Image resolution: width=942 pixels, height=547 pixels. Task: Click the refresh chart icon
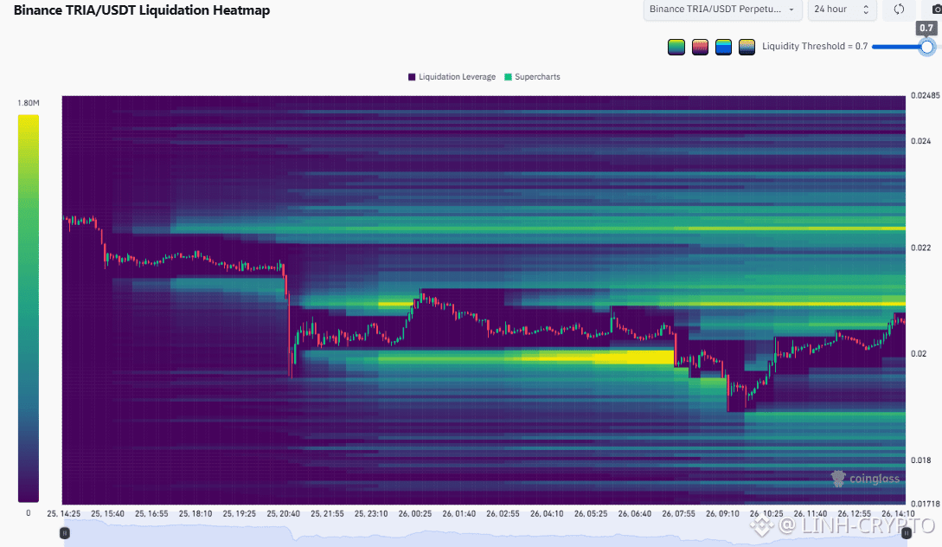(899, 9)
